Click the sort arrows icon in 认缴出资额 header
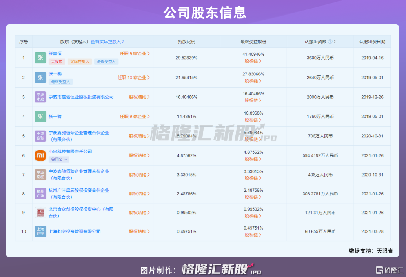 pyautogui.click(x=335, y=42)
